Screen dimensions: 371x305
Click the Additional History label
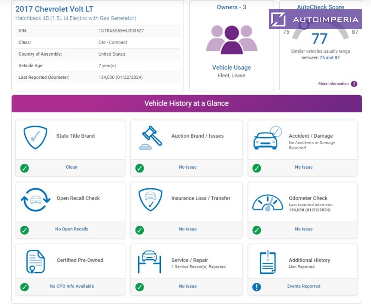[309, 260]
